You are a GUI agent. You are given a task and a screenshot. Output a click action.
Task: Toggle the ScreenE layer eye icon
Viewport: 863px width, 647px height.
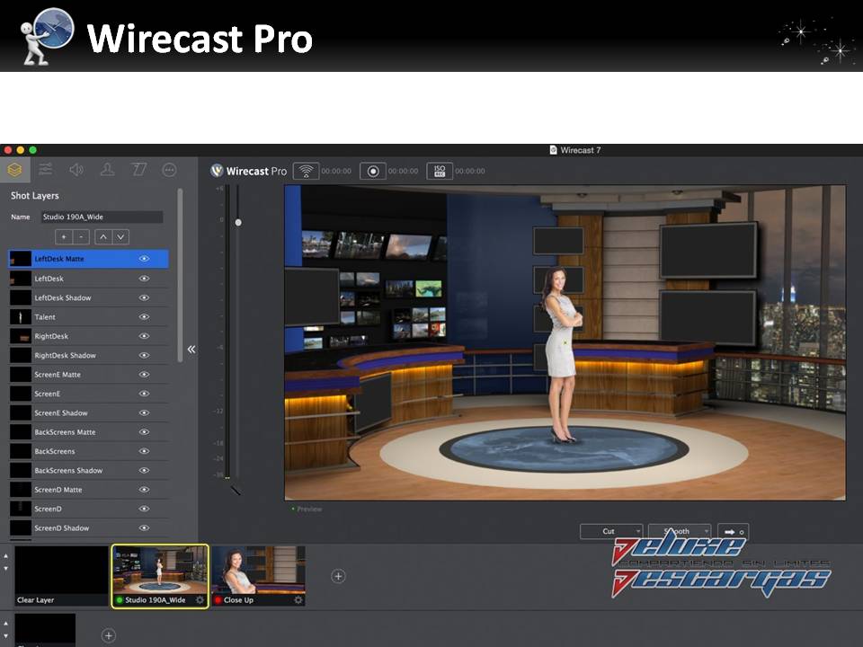[x=144, y=394]
